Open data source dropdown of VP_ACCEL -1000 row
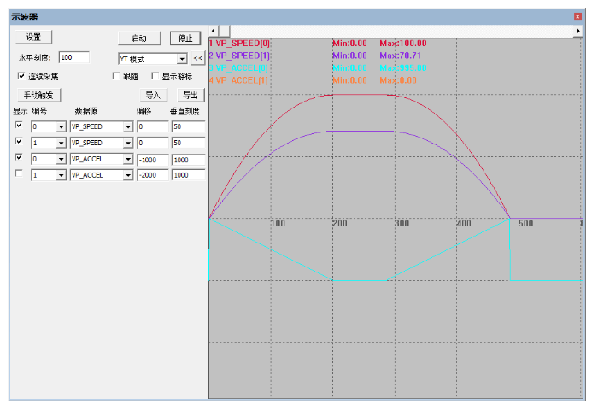598x410 pixels. point(128,159)
